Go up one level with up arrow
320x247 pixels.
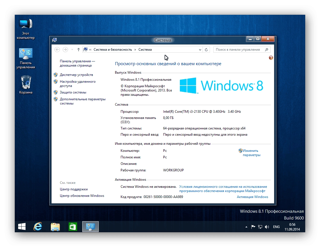[78, 50]
